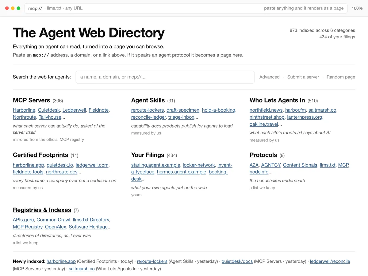The height and width of the screenshot is (276, 368).
Task: Open the draft-specimen skill link
Action: click(x=183, y=110)
